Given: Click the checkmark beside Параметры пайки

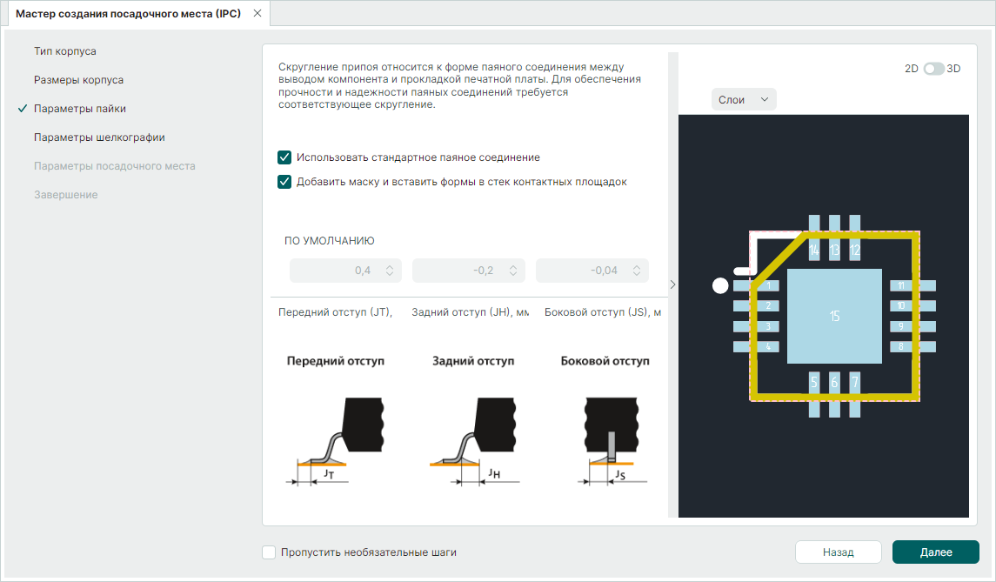Looking at the screenshot, I should 22,109.
